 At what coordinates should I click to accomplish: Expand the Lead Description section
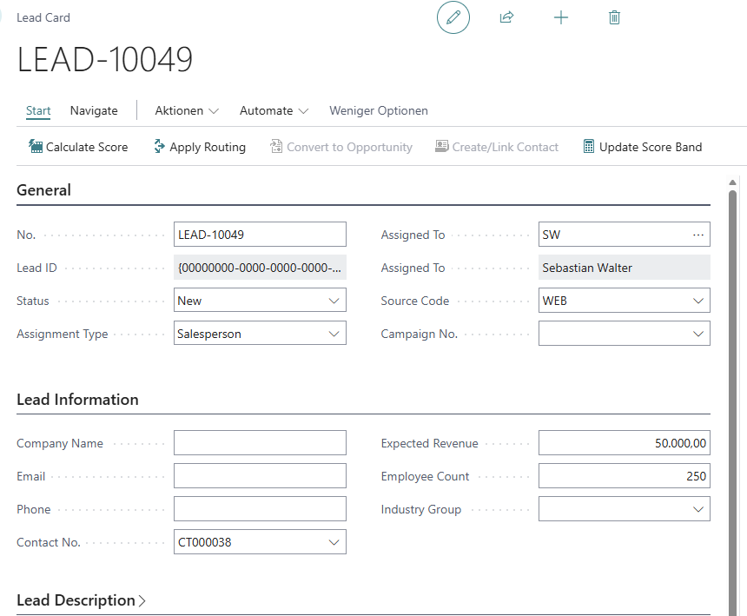pyautogui.click(x=81, y=600)
